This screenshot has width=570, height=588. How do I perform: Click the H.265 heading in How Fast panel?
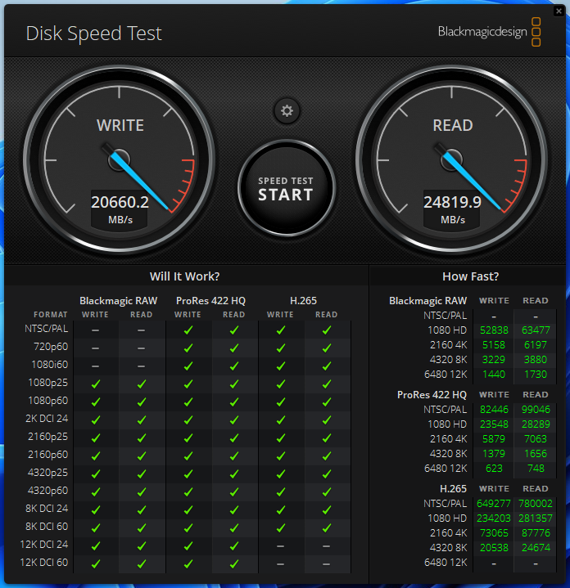point(453,489)
